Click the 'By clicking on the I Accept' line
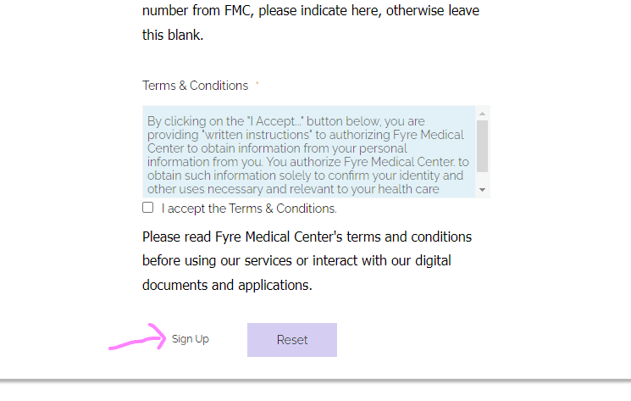 pos(285,121)
